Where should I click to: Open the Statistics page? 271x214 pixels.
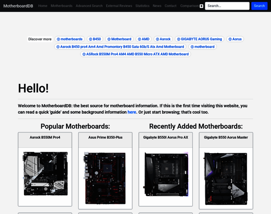(x=142, y=6)
